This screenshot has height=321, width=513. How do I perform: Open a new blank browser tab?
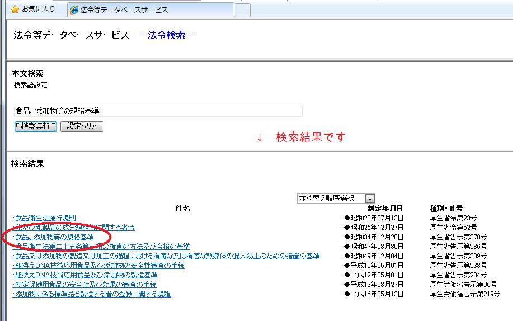pyautogui.click(x=242, y=10)
